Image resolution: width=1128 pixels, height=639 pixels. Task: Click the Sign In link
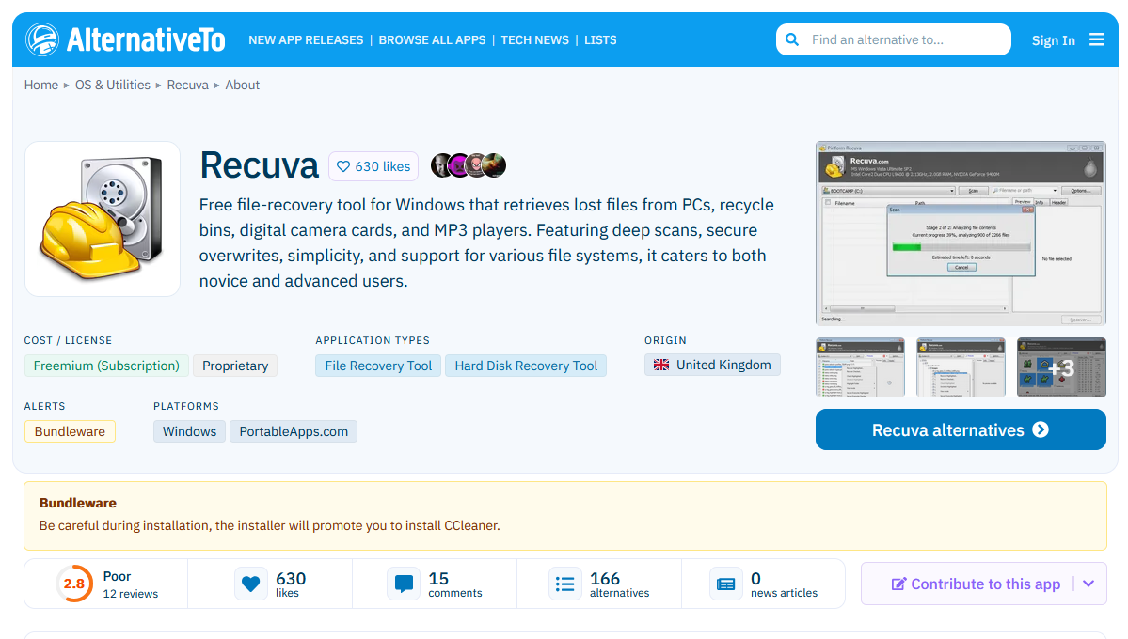coord(1053,40)
